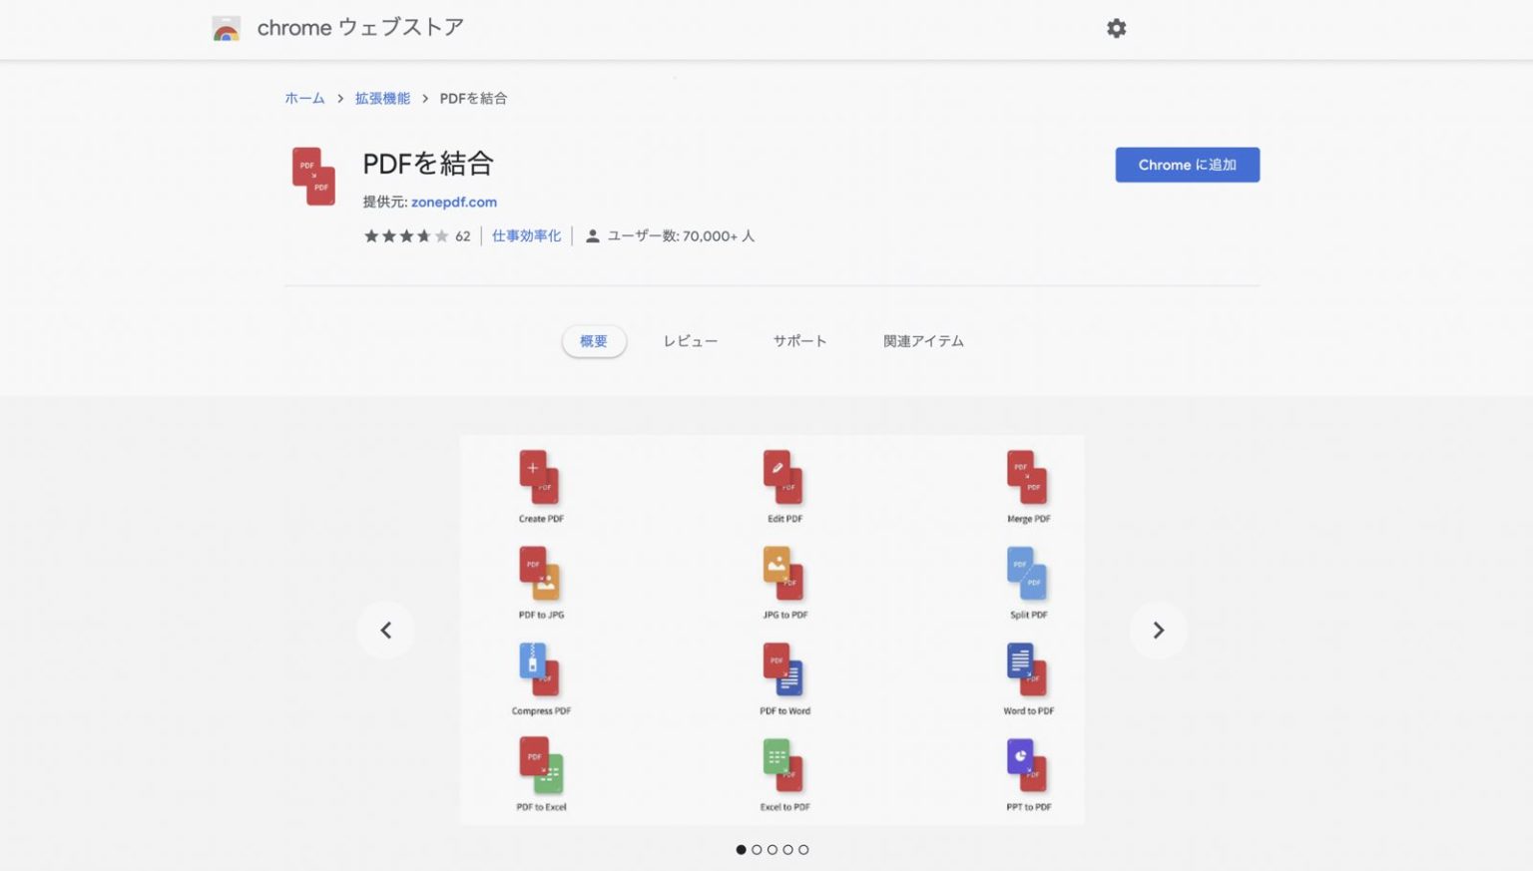Click the Create PDF icon in preview

coord(539,478)
